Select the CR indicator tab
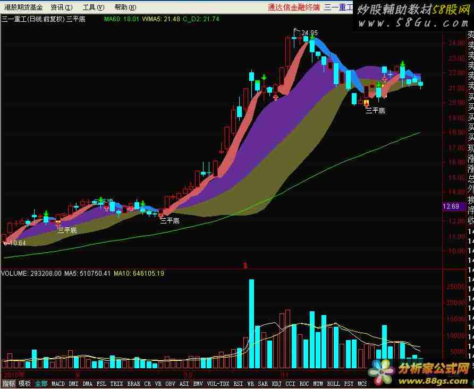The height and width of the screenshot is (389, 474). 147,384
